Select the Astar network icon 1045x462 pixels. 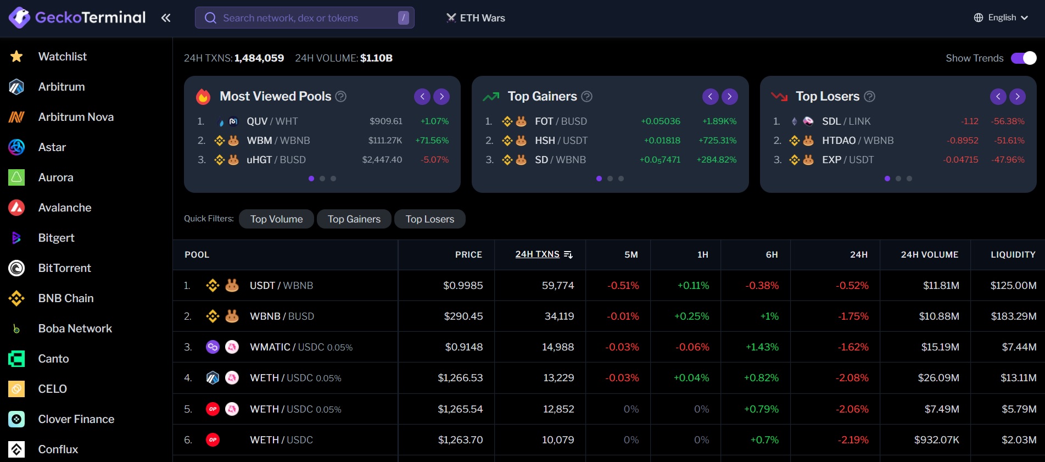click(16, 147)
